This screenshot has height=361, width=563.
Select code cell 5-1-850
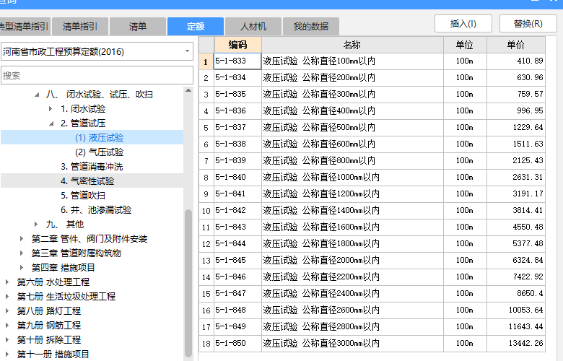[x=237, y=344]
